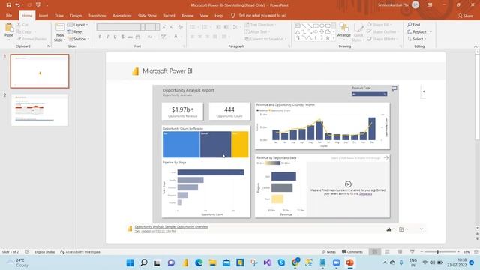The image size is (480, 270).
Task: Click the Decrease Font Size icon
Action: (172, 27)
